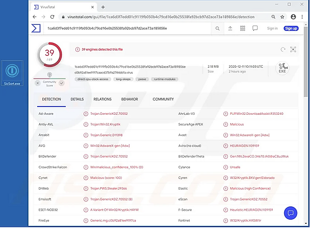Click the page vertical scrollbar
Viewport: 310px width, 228px height.
click(306, 62)
